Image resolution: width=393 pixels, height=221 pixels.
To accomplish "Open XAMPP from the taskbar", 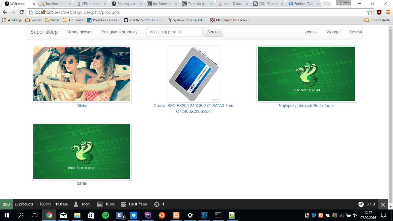I will 176,215.
